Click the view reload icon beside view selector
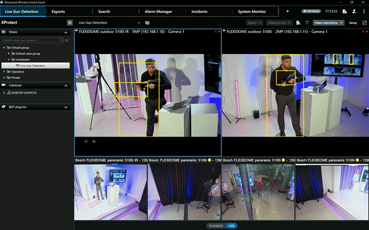369x230 pixels. click(147, 23)
